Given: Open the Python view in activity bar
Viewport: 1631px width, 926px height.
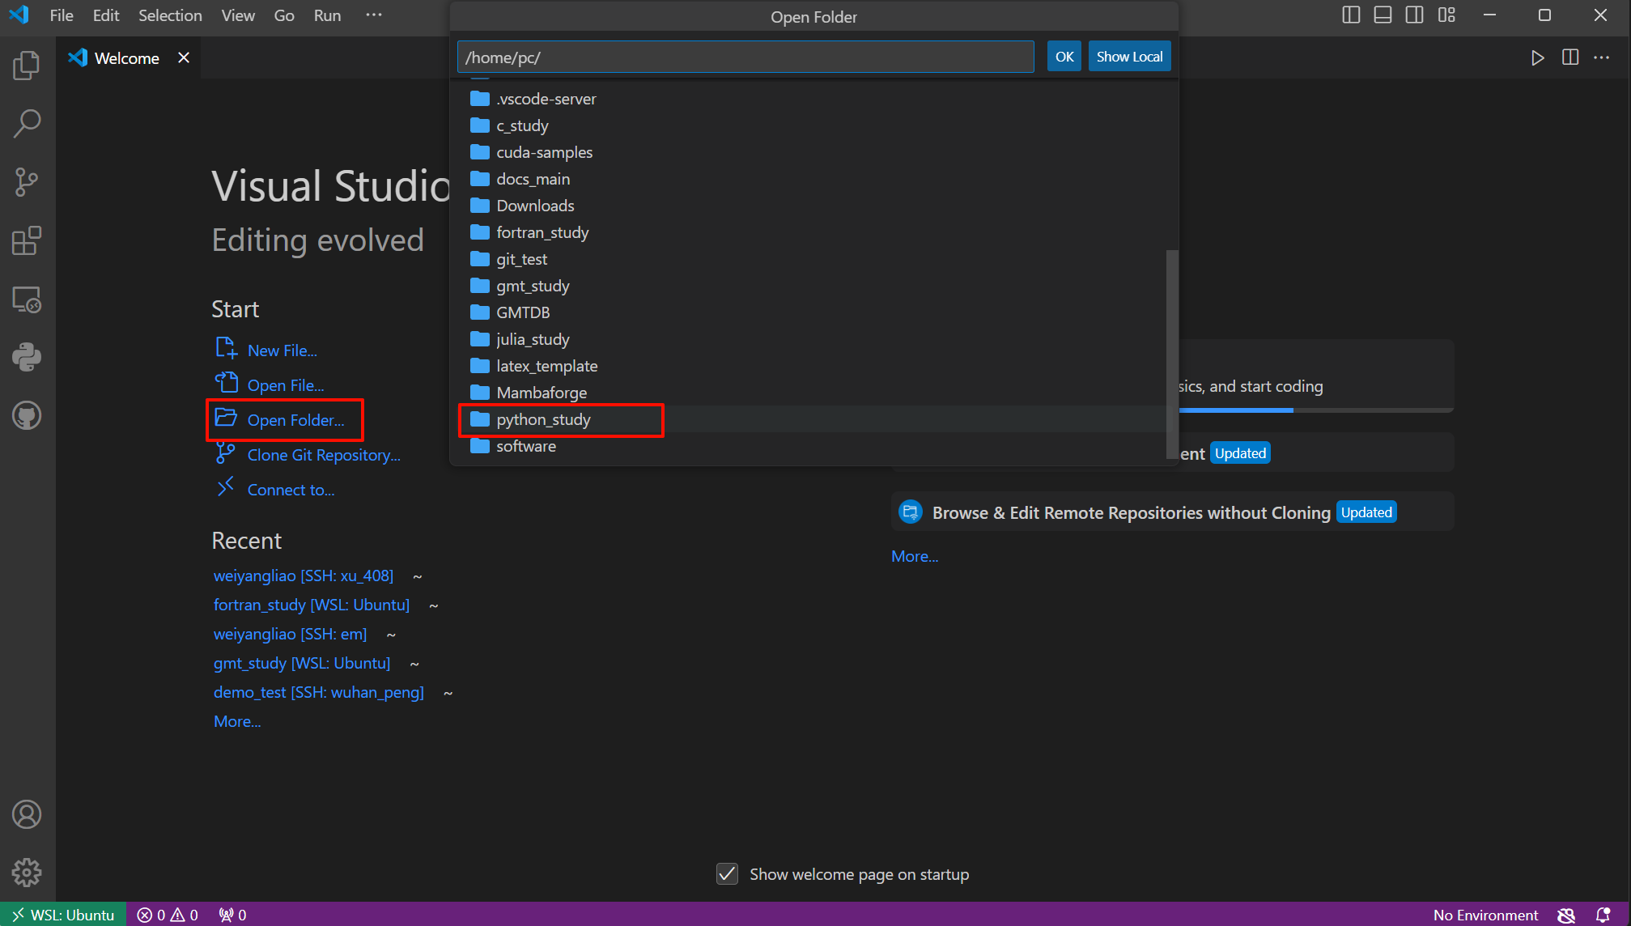Looking at the screenshot, I should click(x=27, y=357).
